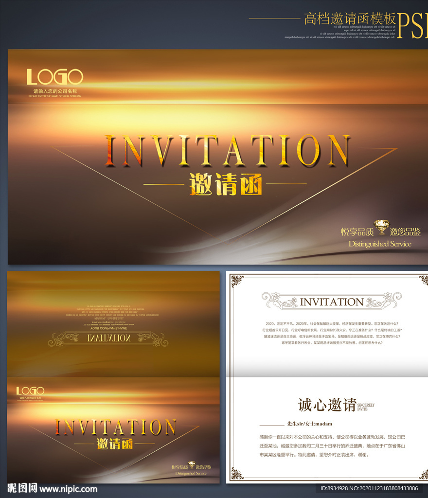Click the ID and NO number at bottom
428x498 pixels.
[369, 488]
